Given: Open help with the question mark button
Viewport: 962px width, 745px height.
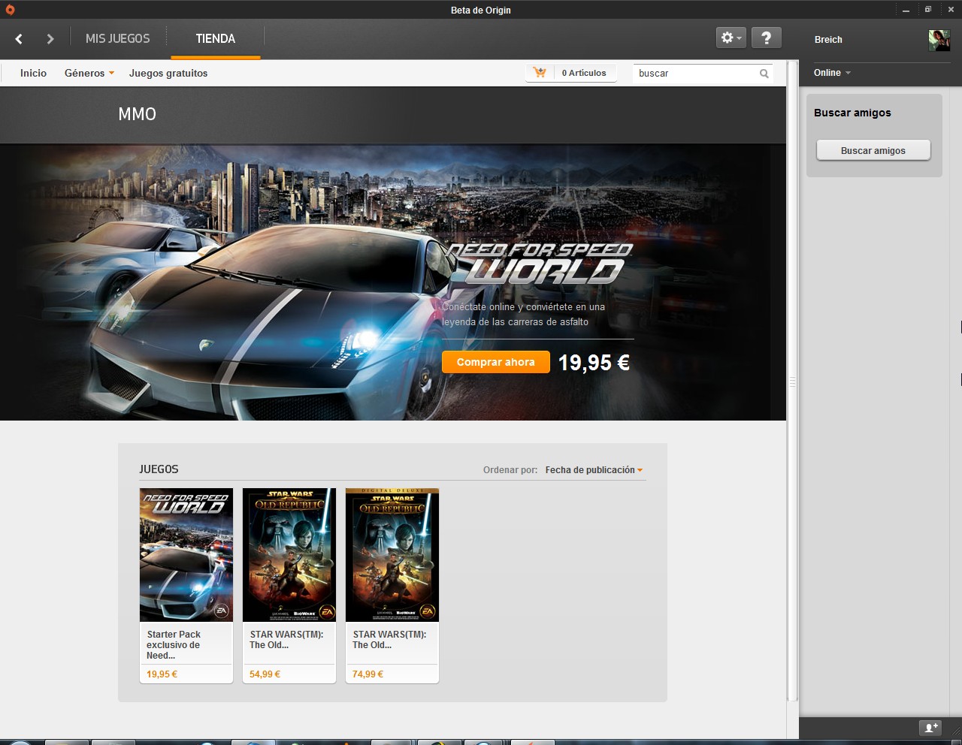Looking at the screenshot, I should (x=766, y=38).
